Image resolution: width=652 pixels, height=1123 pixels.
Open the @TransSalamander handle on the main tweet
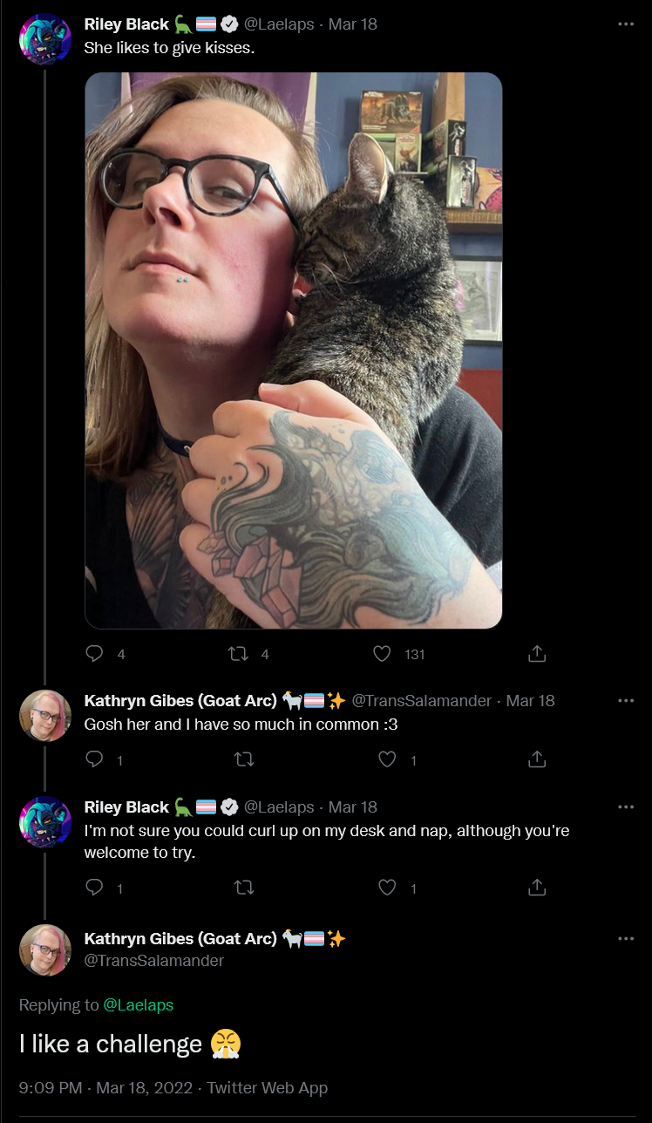[x=154, y=960]
